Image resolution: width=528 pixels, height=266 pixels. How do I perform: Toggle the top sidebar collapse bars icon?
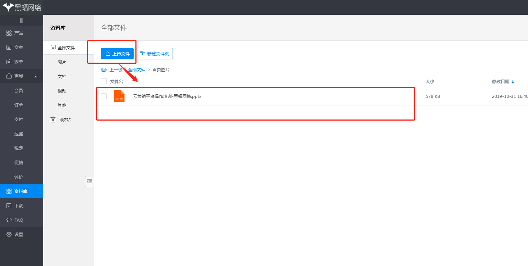tap(22, 21)
